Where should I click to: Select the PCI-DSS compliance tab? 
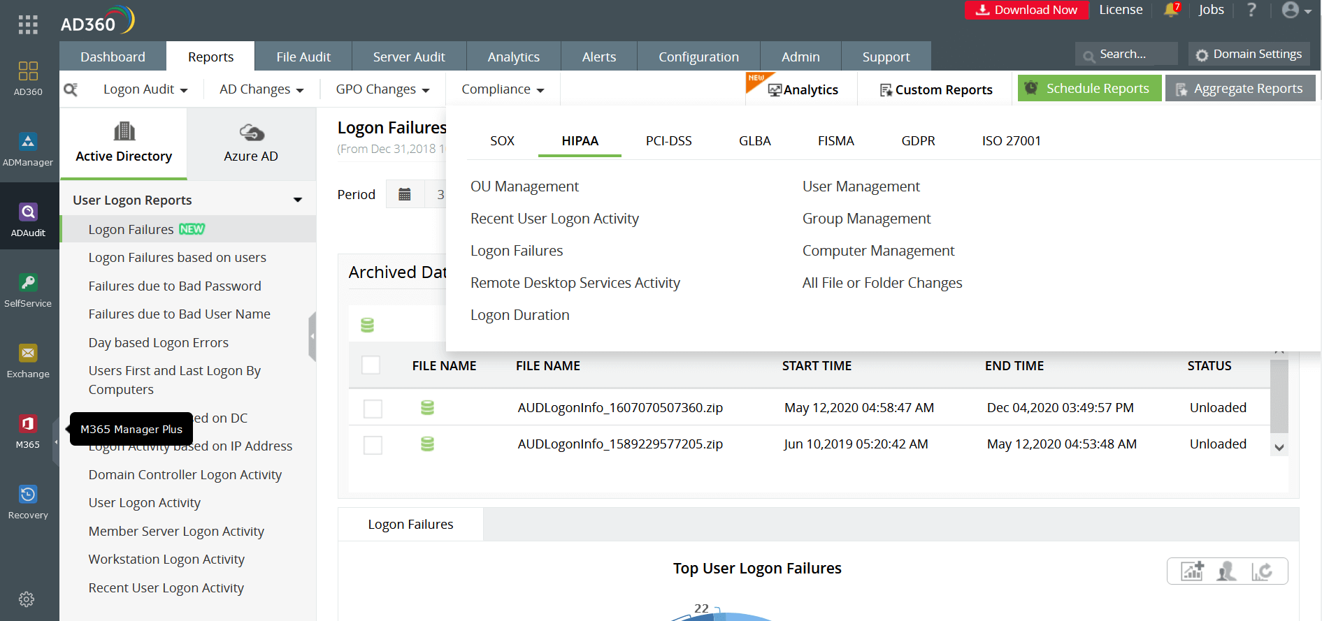669,141
